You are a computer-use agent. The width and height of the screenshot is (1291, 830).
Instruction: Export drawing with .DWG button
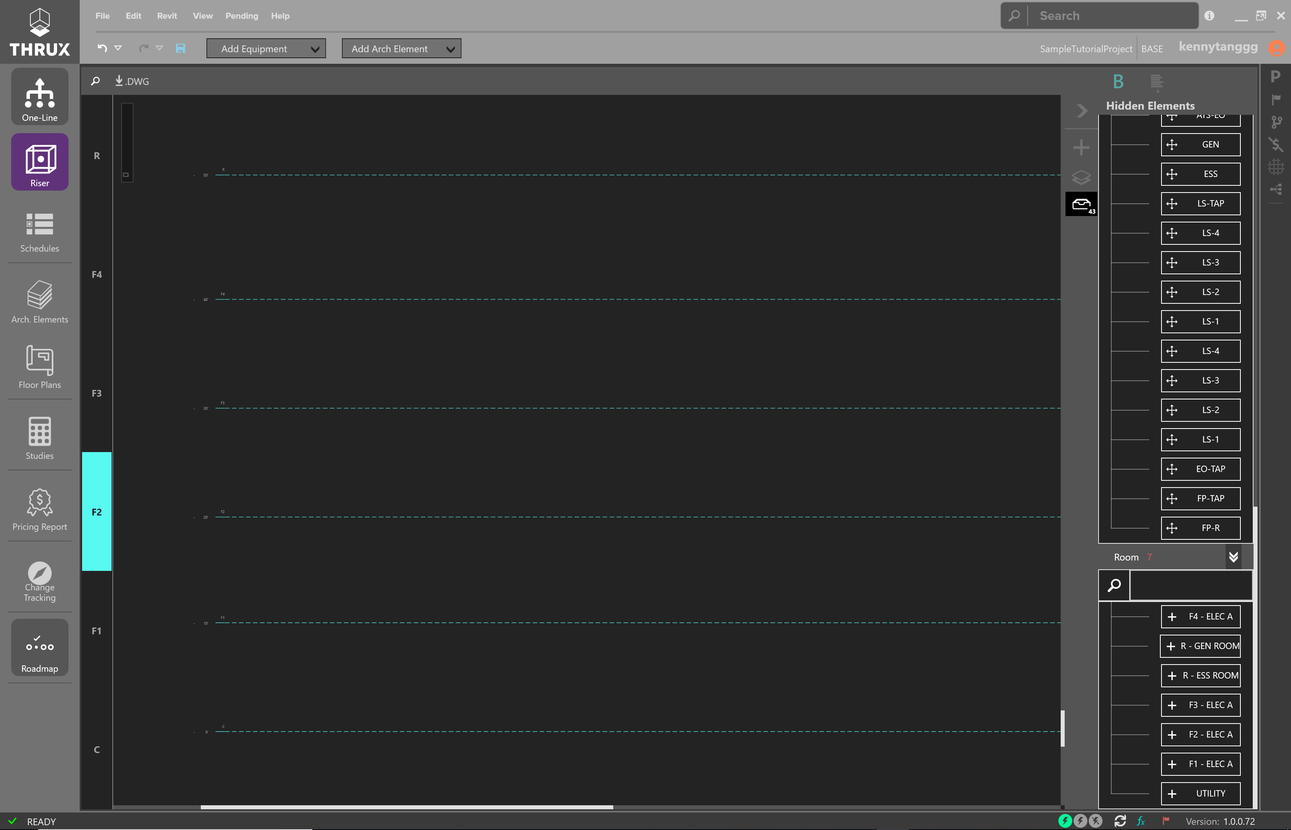132,81
